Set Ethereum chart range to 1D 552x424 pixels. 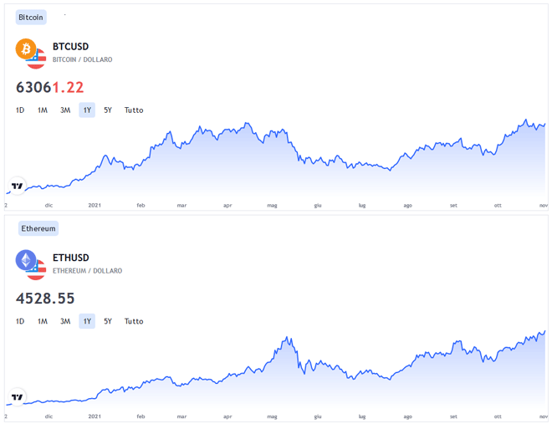point(20,321)
